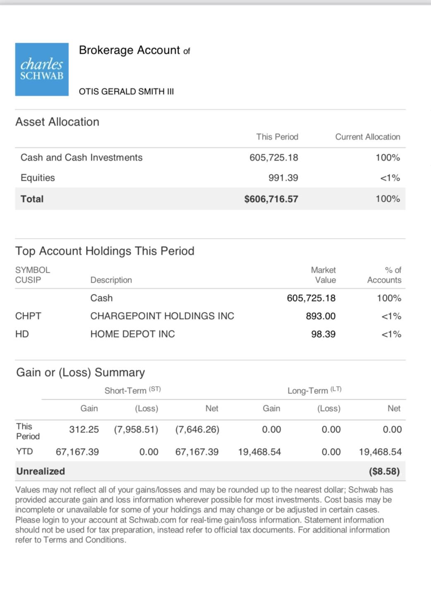
Task: Click the Cash market value 605,725.18 in holdings
Action: tap(311, 298)
